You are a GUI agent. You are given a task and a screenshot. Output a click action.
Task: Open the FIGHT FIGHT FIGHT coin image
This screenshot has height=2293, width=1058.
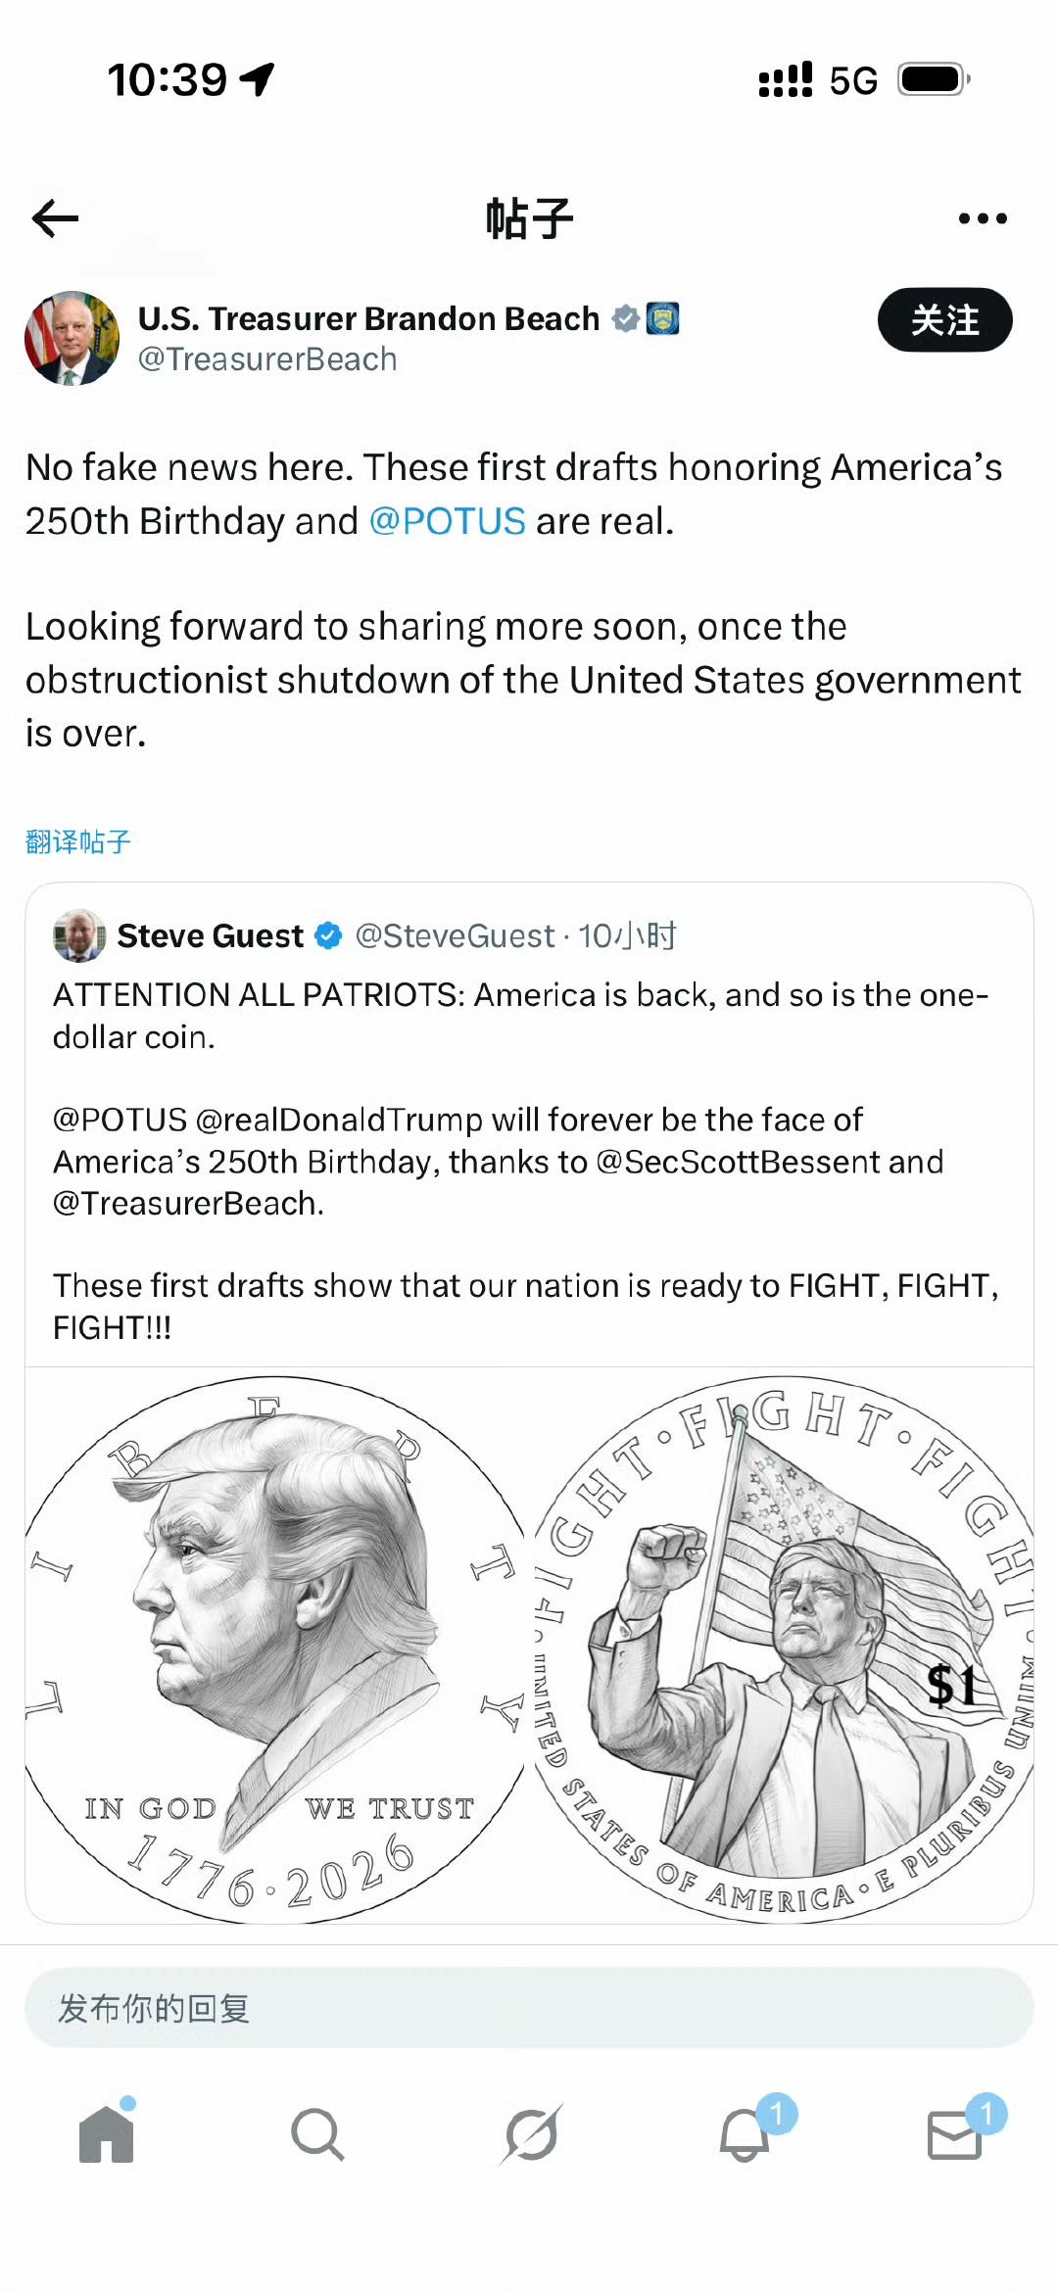point(782,1646)
